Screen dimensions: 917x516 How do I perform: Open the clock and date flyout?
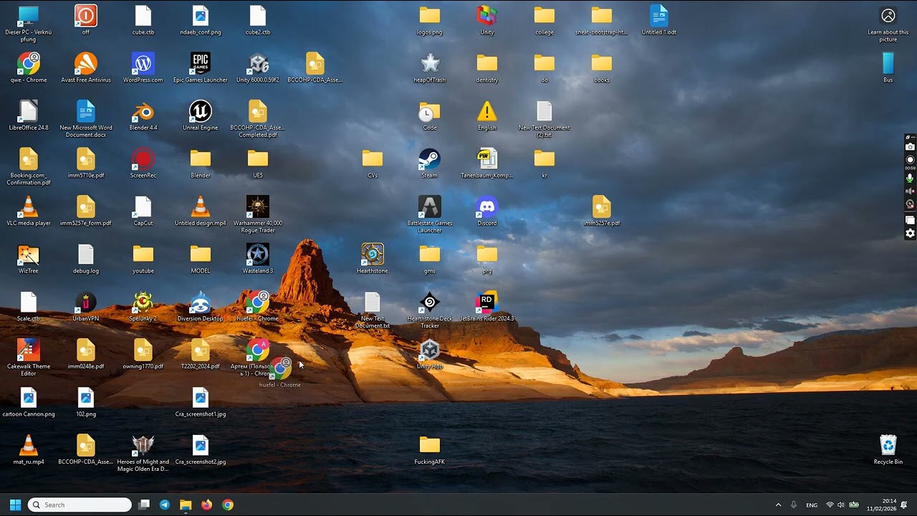(881, 505)
